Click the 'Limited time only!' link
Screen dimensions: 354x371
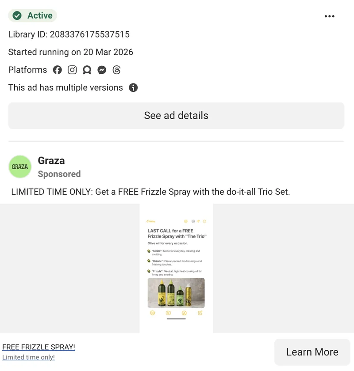[x=28, y=357]
